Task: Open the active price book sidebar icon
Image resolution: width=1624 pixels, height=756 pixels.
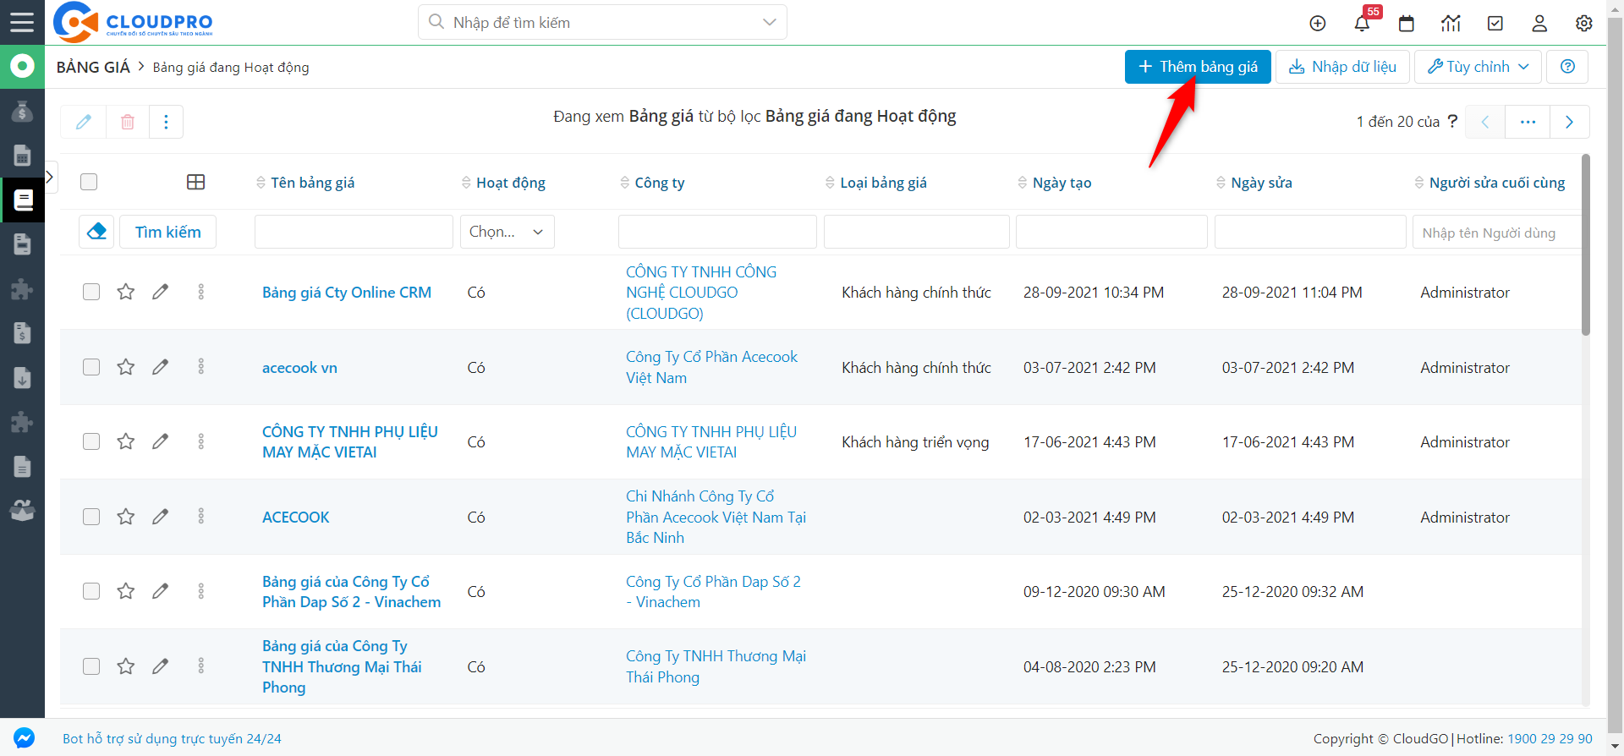Action: [22, 200]
